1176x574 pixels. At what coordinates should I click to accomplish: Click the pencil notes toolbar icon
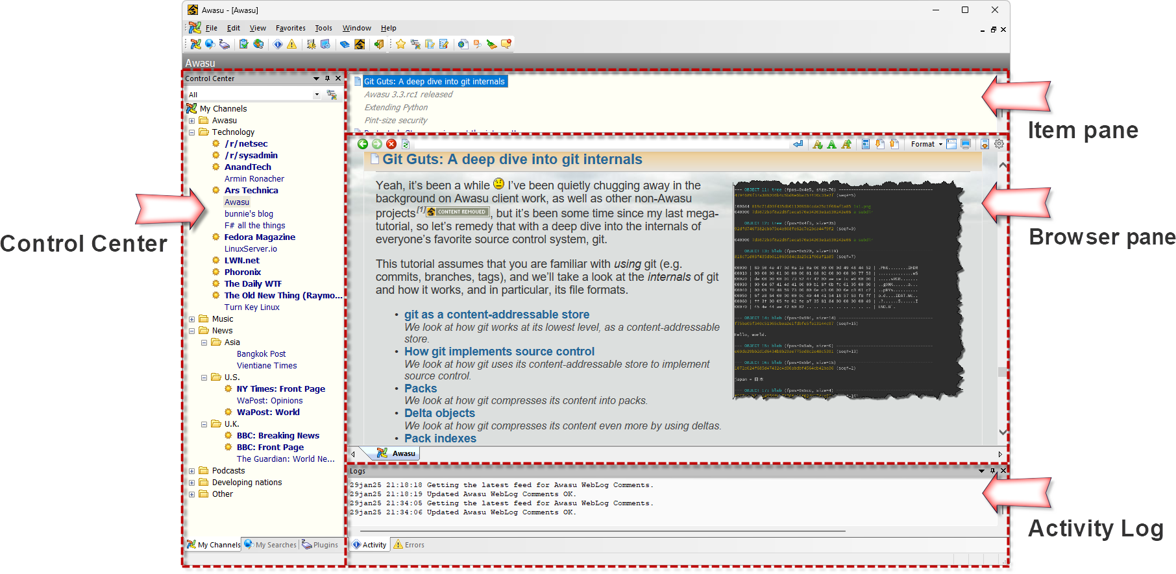coord(444,44)
